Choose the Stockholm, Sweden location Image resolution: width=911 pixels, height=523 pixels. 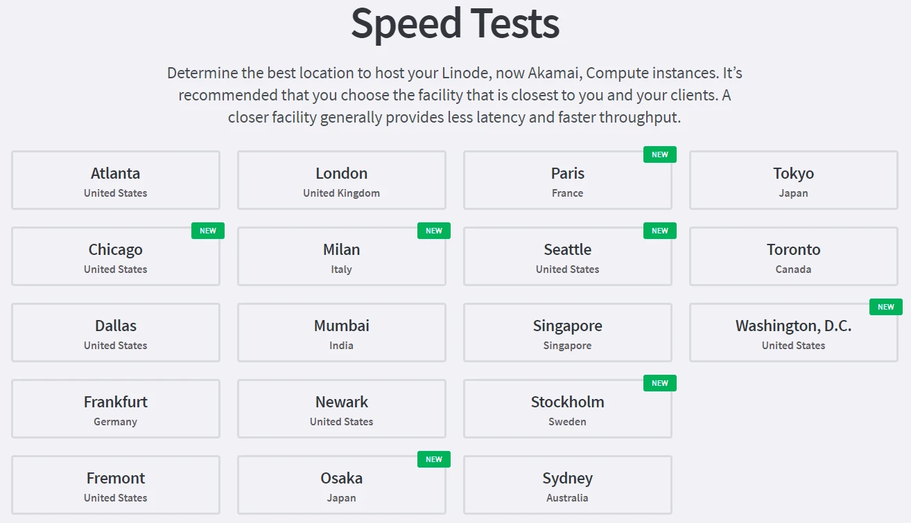[567, 409]
